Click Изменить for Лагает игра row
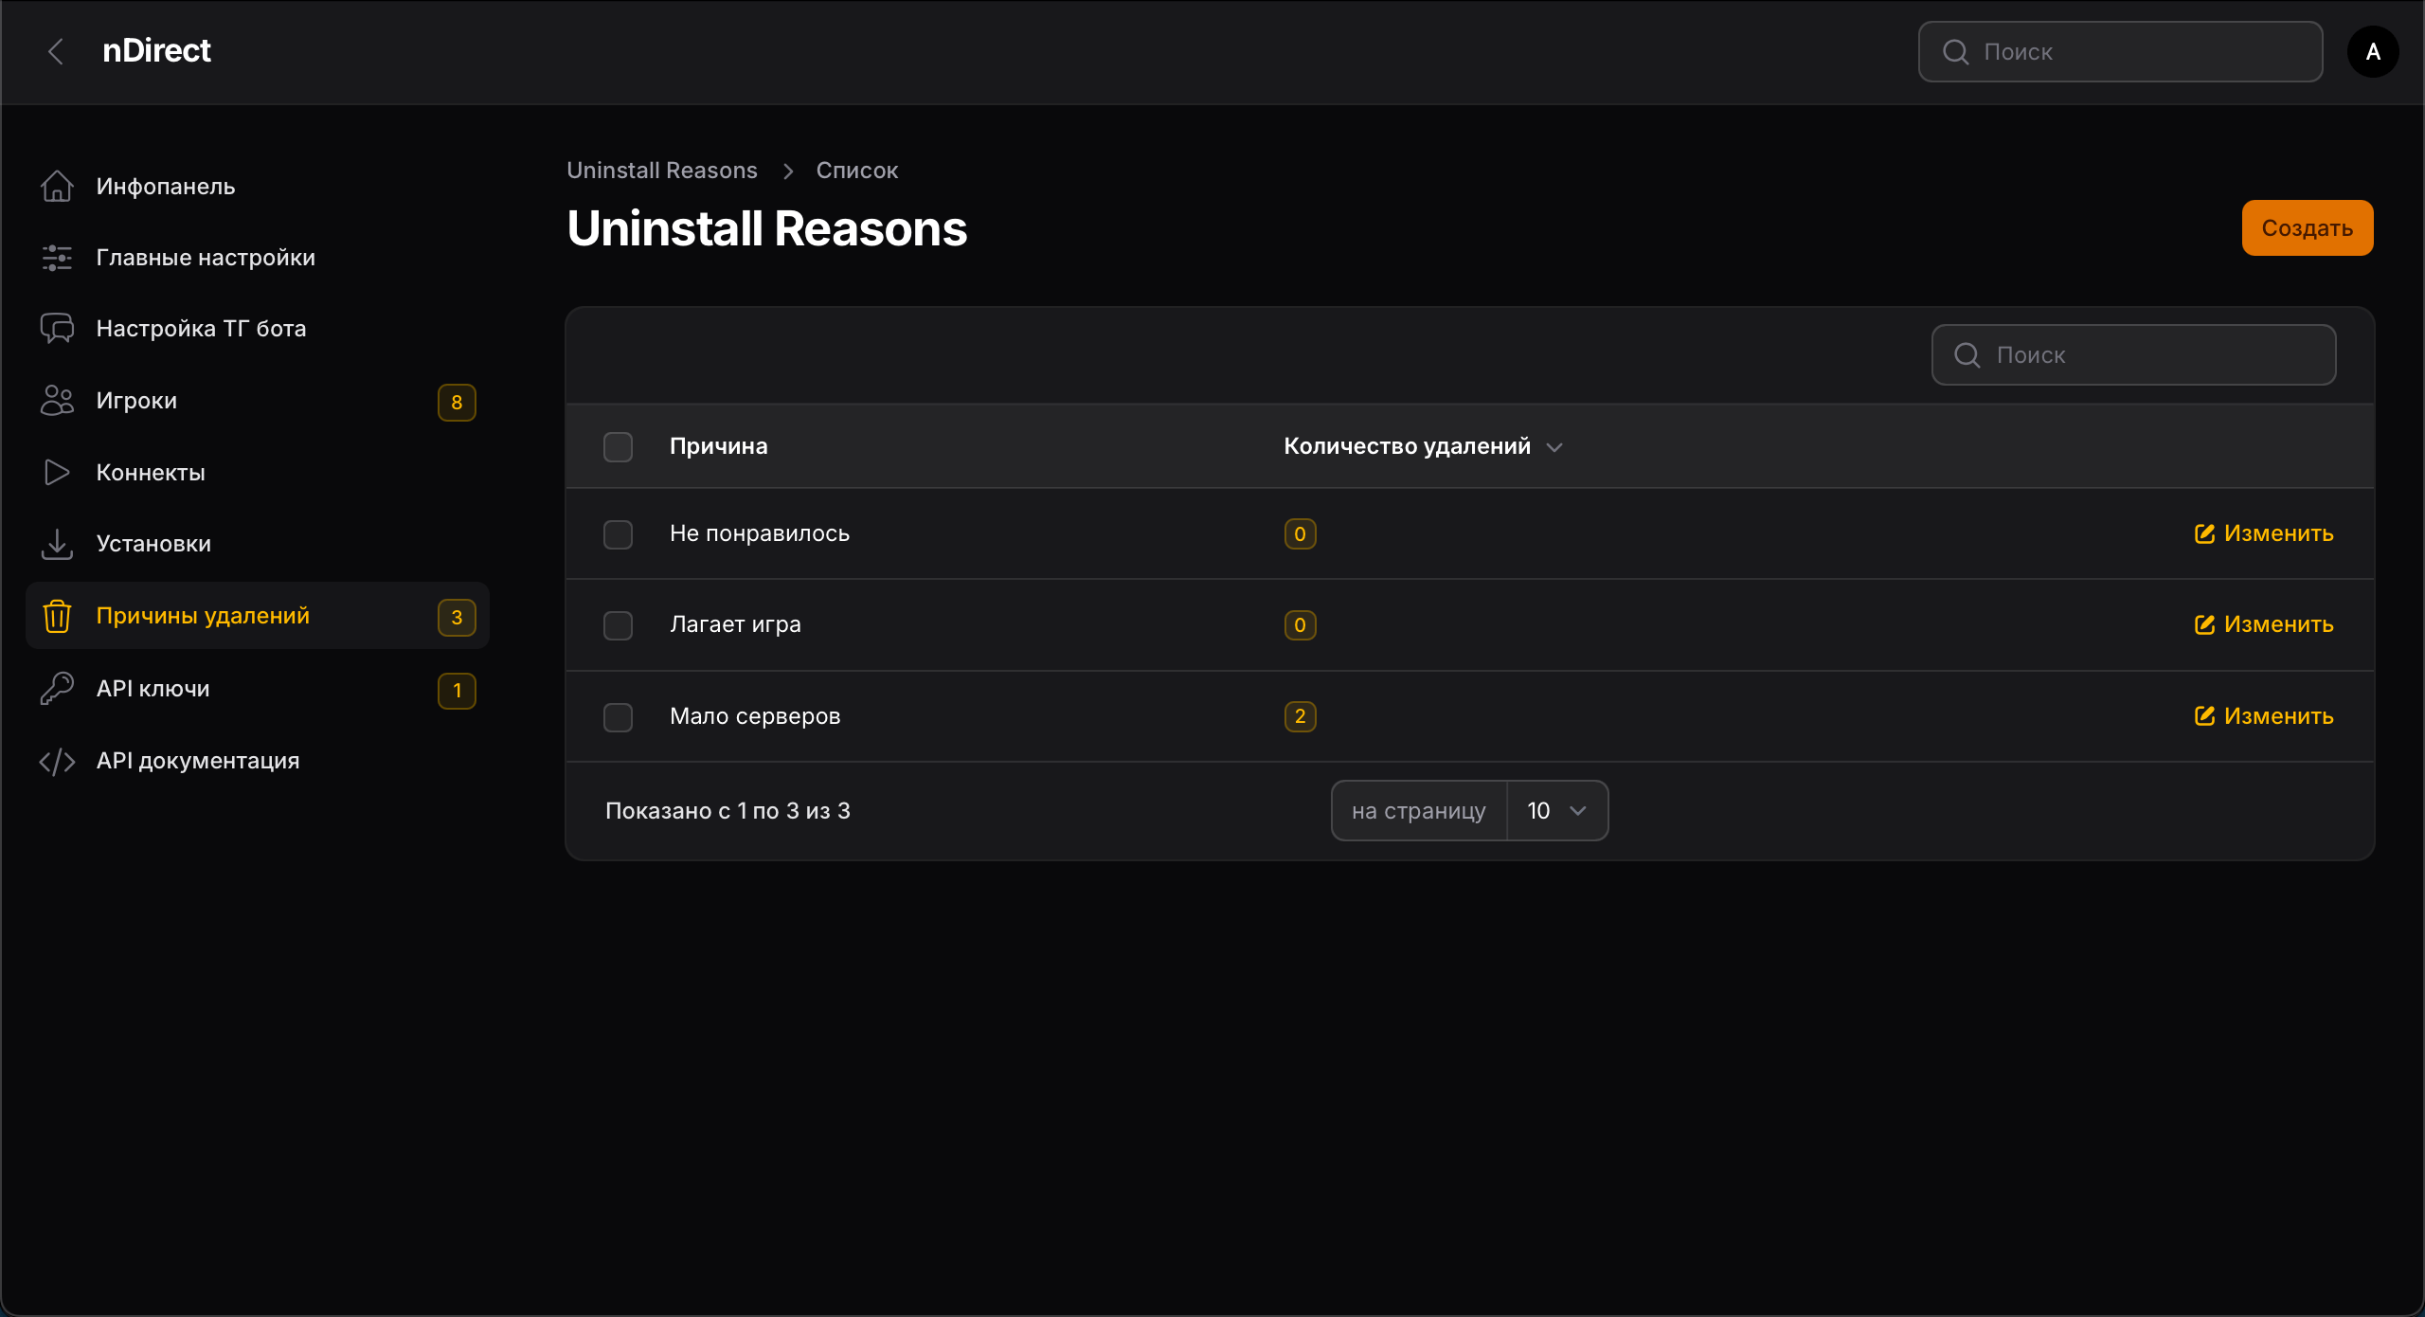 [x=2264, y=624]
